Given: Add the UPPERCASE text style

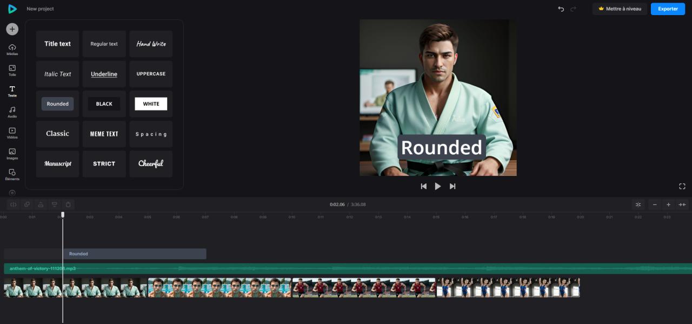Looking at the screenshot, I should click(151, 74).
